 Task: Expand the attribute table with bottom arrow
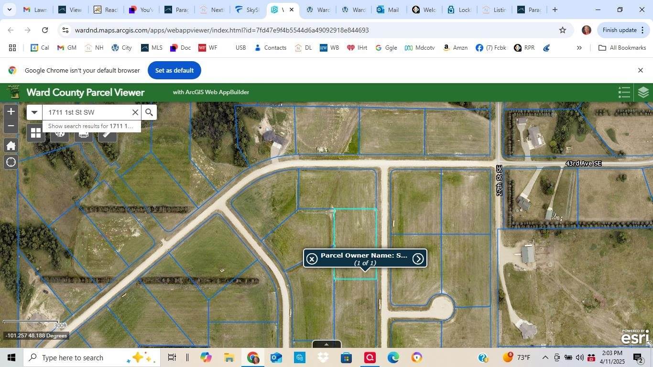tap(326, 345)
